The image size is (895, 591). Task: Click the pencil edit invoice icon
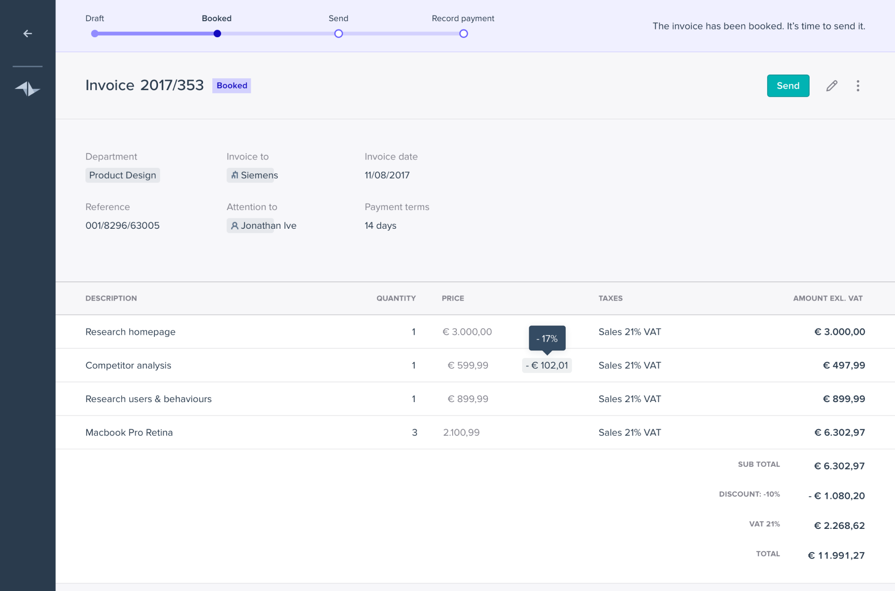(831, 86)
